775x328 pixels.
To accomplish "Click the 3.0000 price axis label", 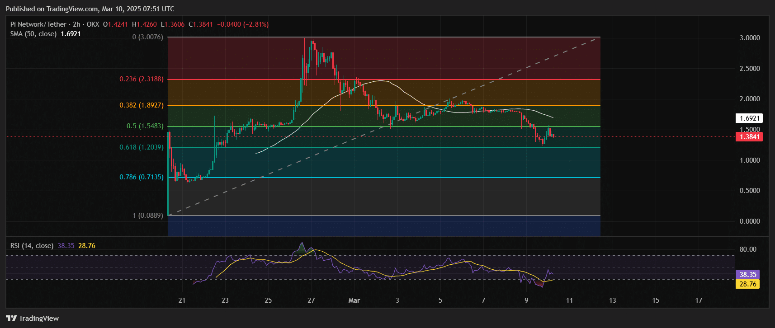I will [750, 38].
